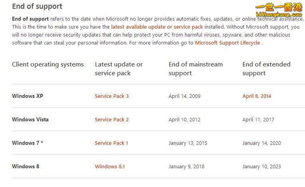Click the Service Pack 2 link
305x187 pixels.
(112, 120)
